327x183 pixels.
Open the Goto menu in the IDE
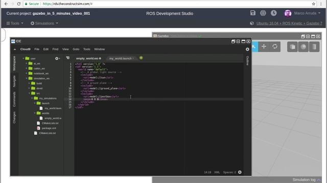(76, 49)
